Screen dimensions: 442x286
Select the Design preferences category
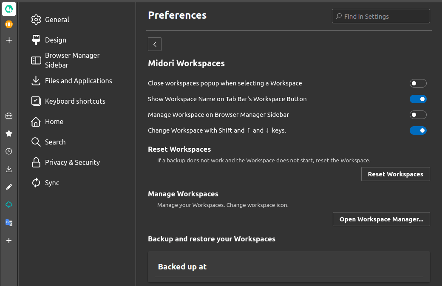pos(55,40)
